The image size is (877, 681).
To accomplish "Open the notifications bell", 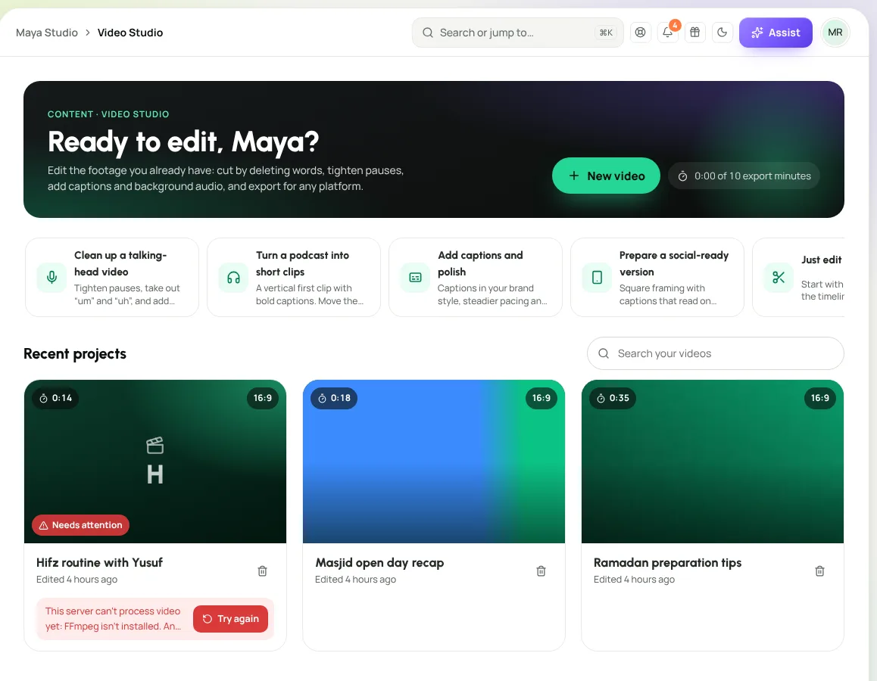I will [668, 33].
